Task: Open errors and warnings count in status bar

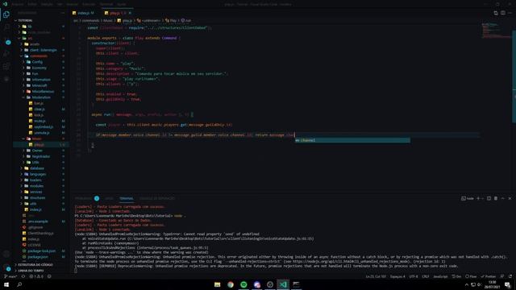Action: coord(36,276)
